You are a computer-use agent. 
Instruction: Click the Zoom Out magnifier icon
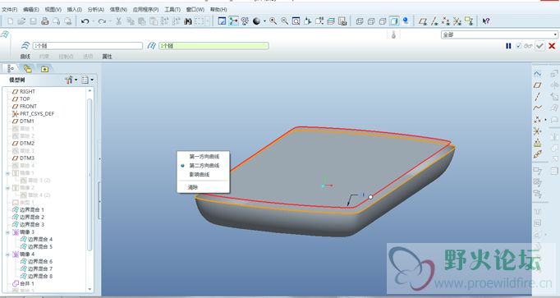[x=285, y=21]
